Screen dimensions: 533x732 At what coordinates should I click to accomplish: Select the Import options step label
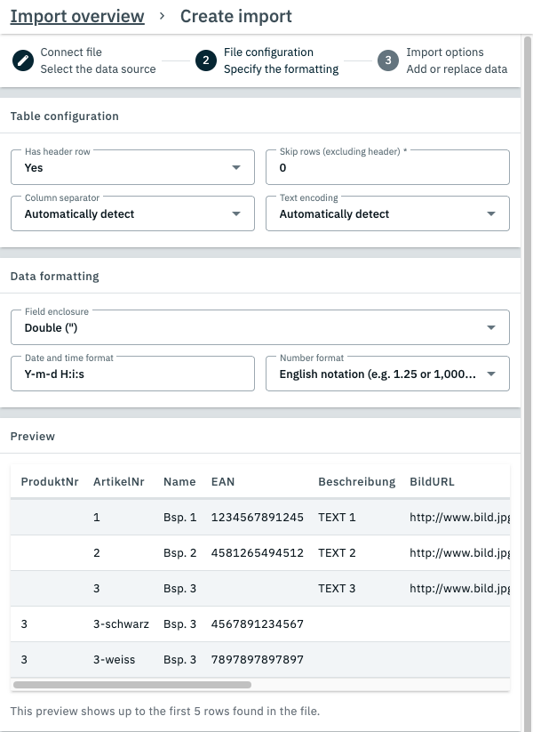point(445,52)
